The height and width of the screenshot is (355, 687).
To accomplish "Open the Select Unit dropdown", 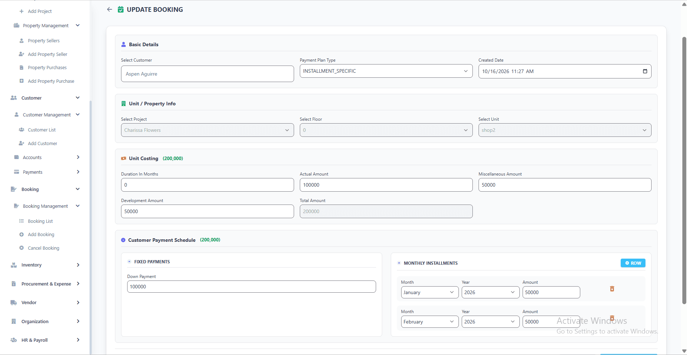I will point(565,130).
